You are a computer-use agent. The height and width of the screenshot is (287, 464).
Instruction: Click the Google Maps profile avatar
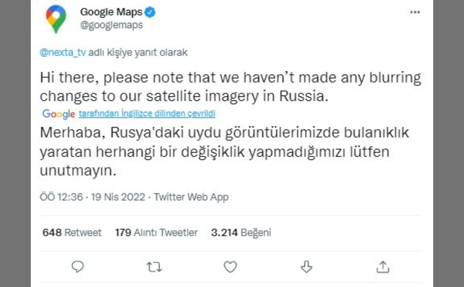pos(56,18)
